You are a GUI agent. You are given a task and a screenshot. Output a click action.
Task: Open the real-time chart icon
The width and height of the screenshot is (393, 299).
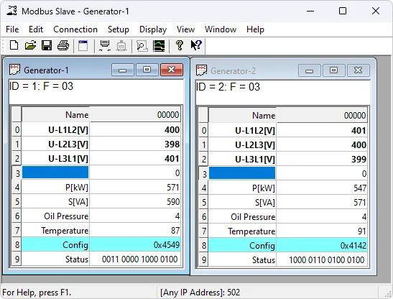tap(159, 46)
